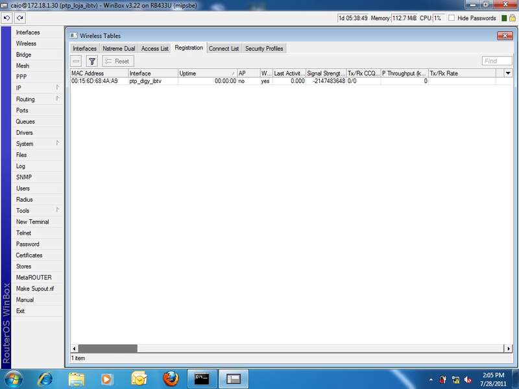Click the volume speaker tray icon
The image size is (519, 389).
pos(468,380)
